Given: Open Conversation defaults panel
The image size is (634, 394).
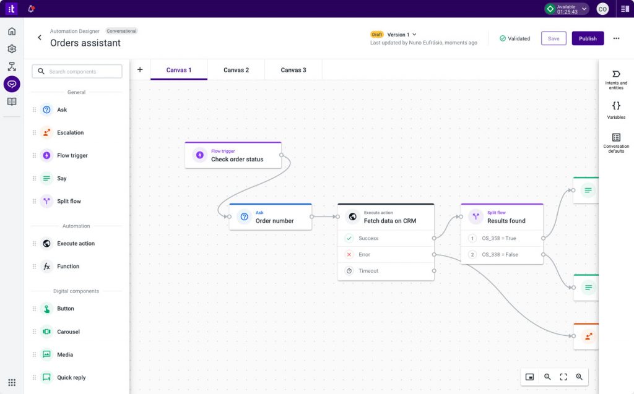Looking at the screenshot, I should pyautogui.click(x=615, y=142).
